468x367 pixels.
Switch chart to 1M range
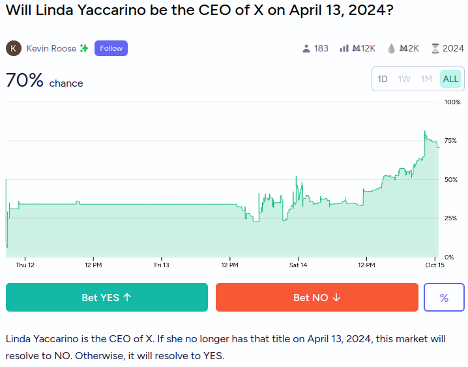pyautogui.click(x=426, y=79)
